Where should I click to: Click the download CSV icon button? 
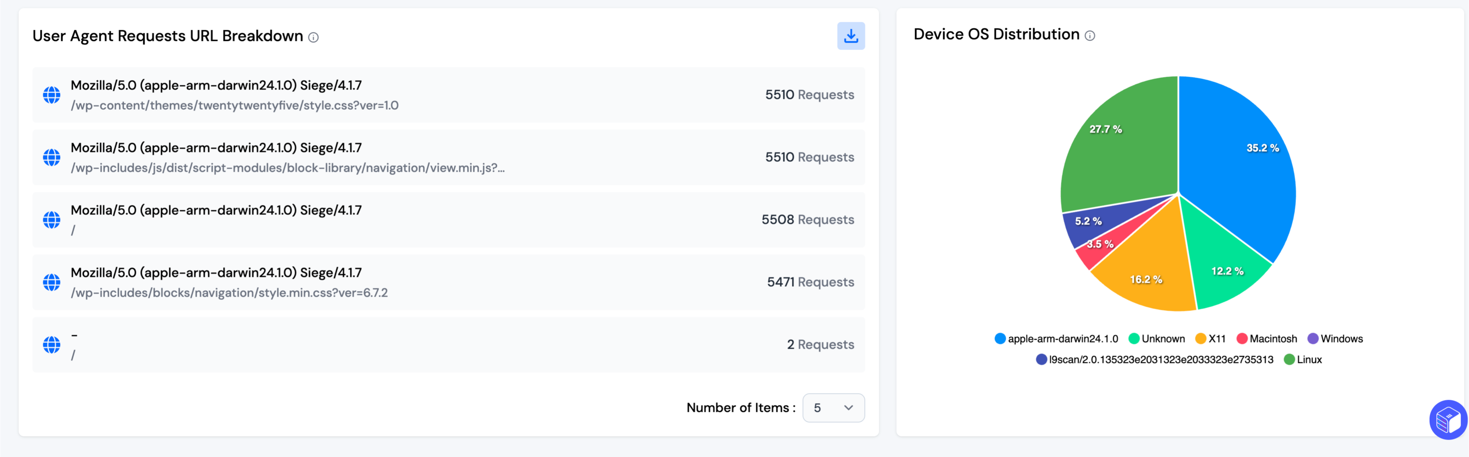[x=850, y=36]
